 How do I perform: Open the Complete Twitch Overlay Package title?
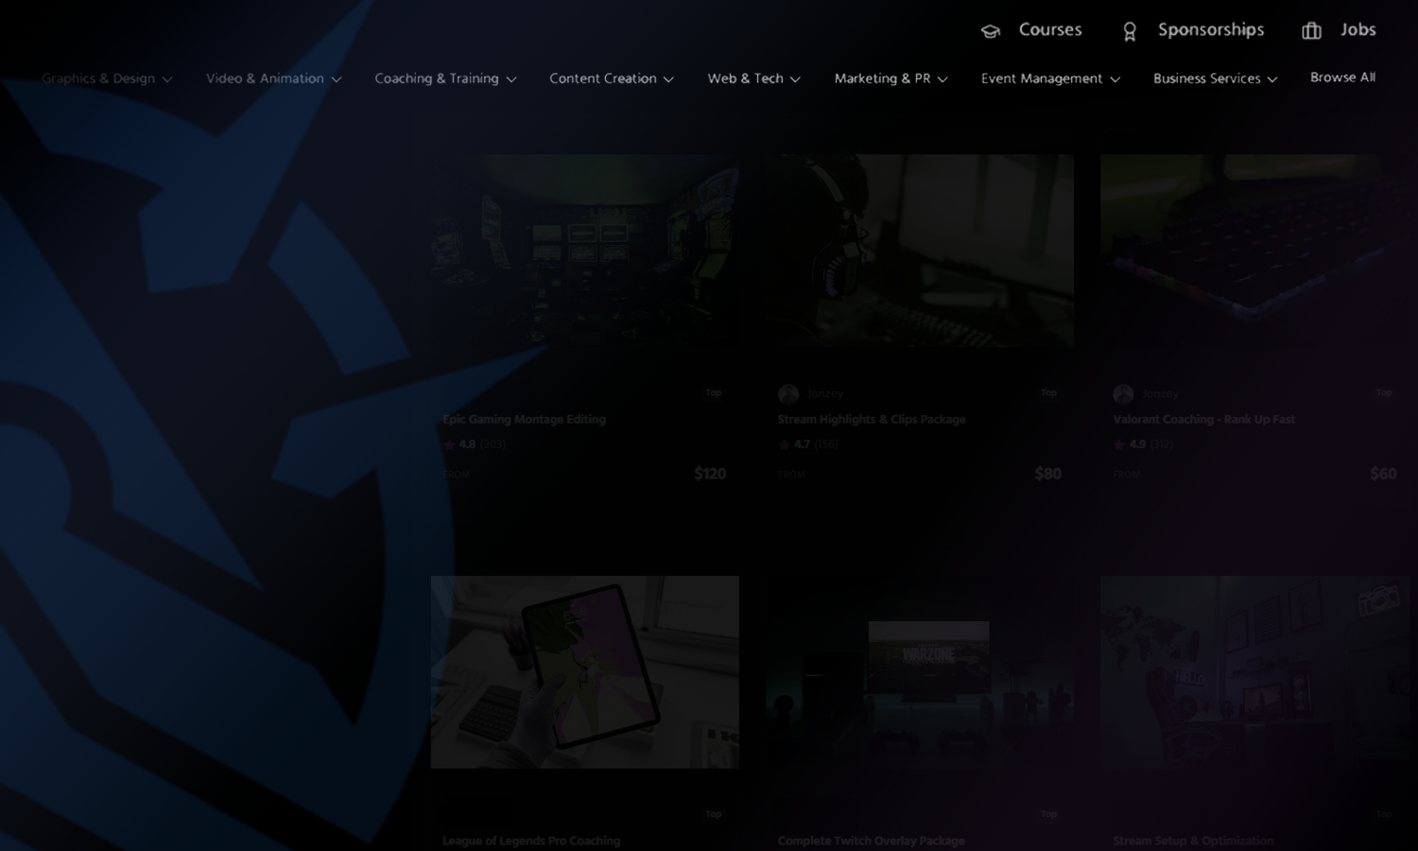point(871,841)
